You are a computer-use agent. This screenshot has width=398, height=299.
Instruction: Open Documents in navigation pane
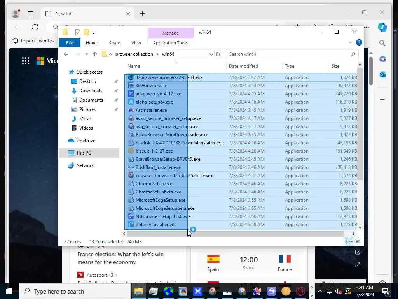(91, 100)
